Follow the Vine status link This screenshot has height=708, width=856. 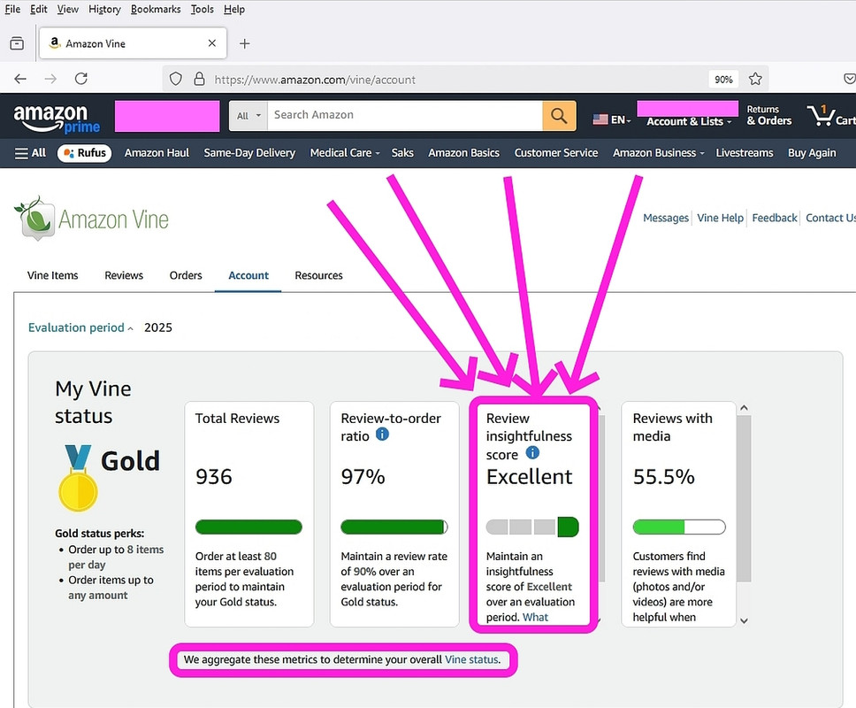click(x=471, y=659)
